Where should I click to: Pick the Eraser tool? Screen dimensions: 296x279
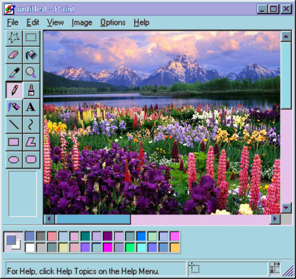(x=14, y=55)
